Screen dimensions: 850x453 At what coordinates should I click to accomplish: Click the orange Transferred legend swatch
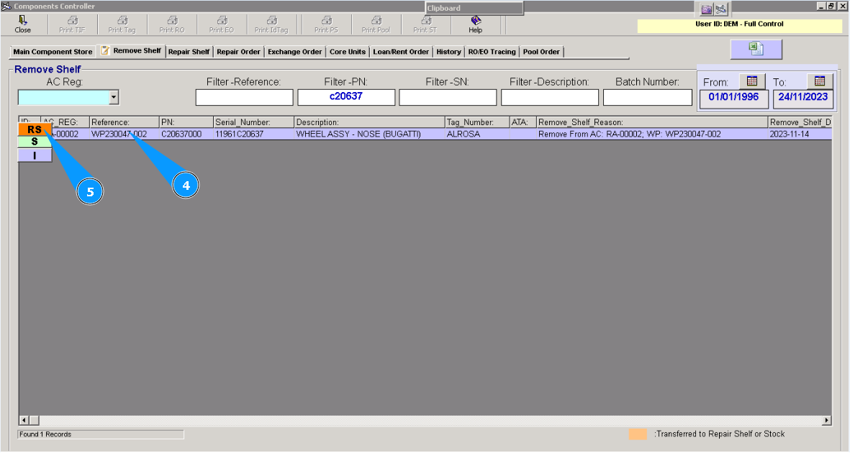[638, 434]
